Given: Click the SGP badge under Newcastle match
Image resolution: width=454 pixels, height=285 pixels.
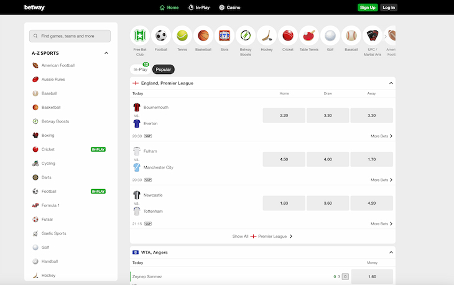Looking at the screenshot, I should click(148, 223).
